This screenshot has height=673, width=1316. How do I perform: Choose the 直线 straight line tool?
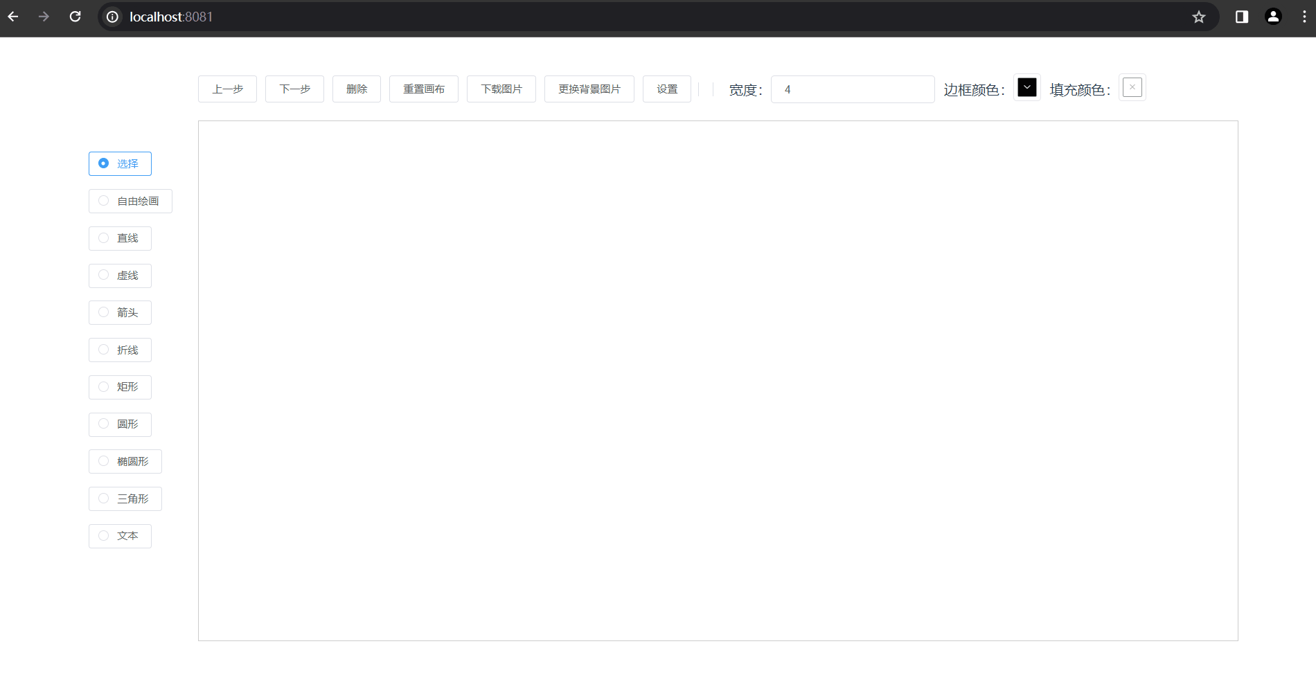pos(120,238)
